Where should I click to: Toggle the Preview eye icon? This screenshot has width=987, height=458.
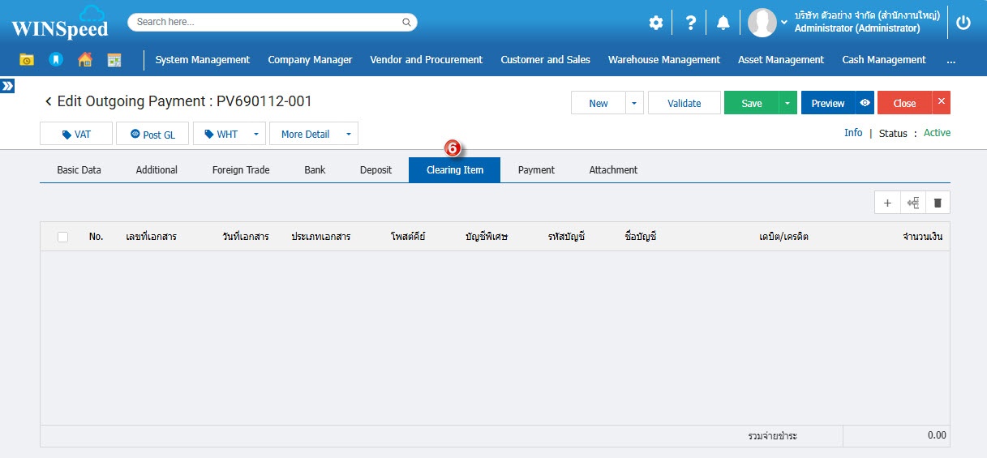tap(865, 103)
